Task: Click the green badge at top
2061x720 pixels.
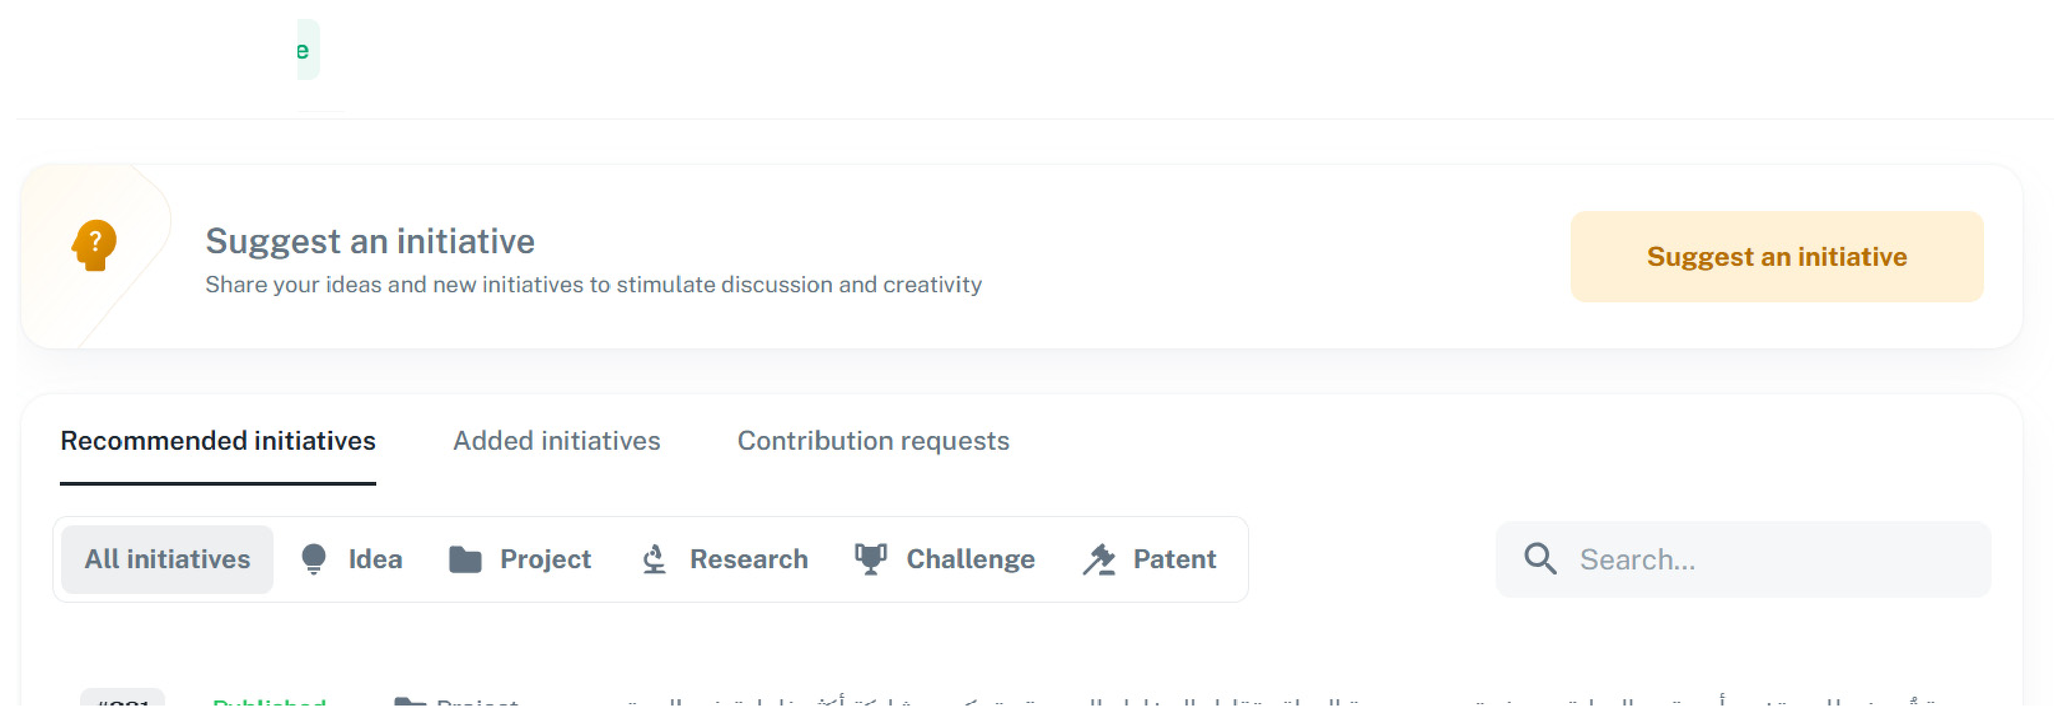Action: click(308, 50)
